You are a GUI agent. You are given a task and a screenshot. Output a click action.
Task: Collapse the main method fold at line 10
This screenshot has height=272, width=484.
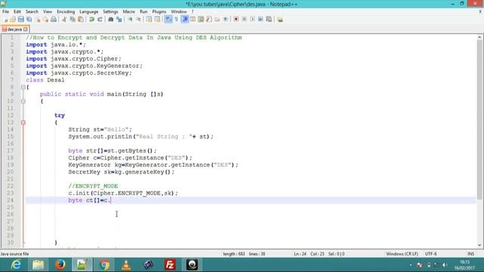click(x=23, y=101)
